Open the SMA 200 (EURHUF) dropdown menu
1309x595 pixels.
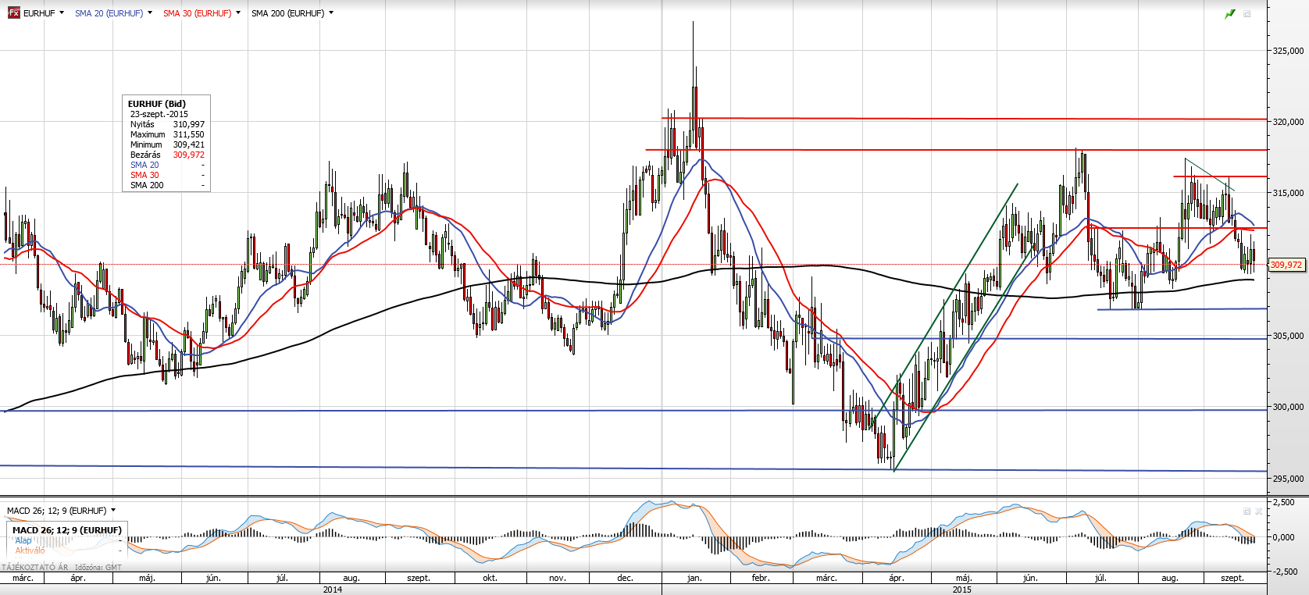(331, 13)
